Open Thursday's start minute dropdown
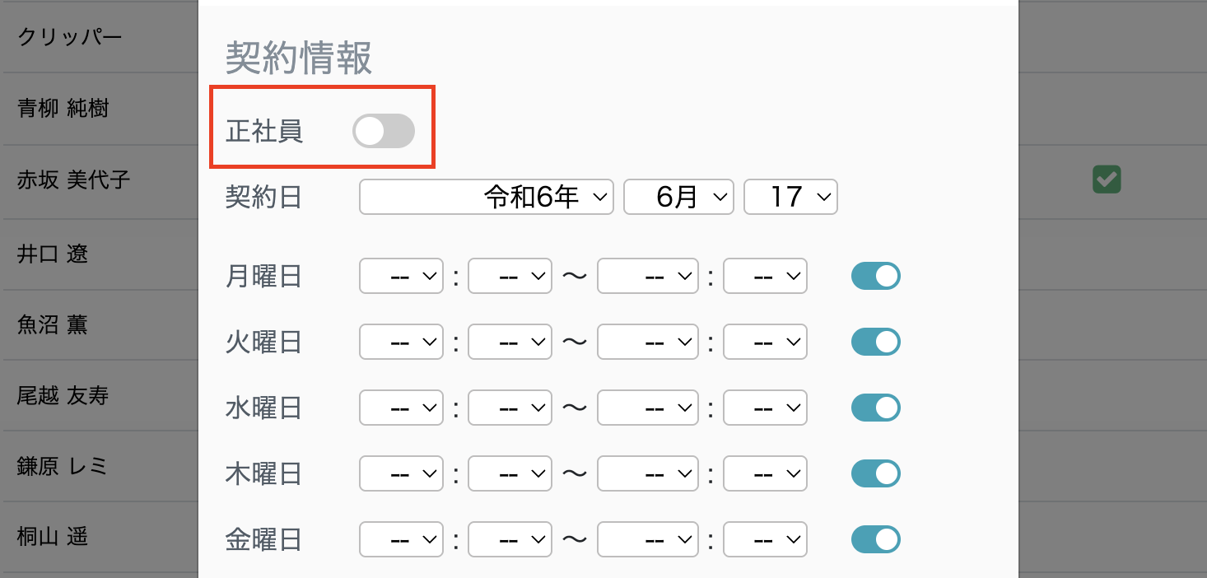The width and height of the screenshot is (1207, 578). (x=510, y=473)
